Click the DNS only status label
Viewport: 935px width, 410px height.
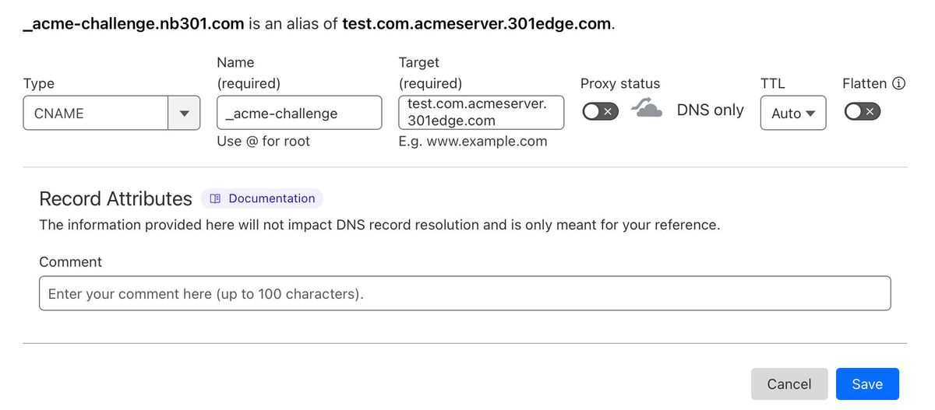coord(711,110)
